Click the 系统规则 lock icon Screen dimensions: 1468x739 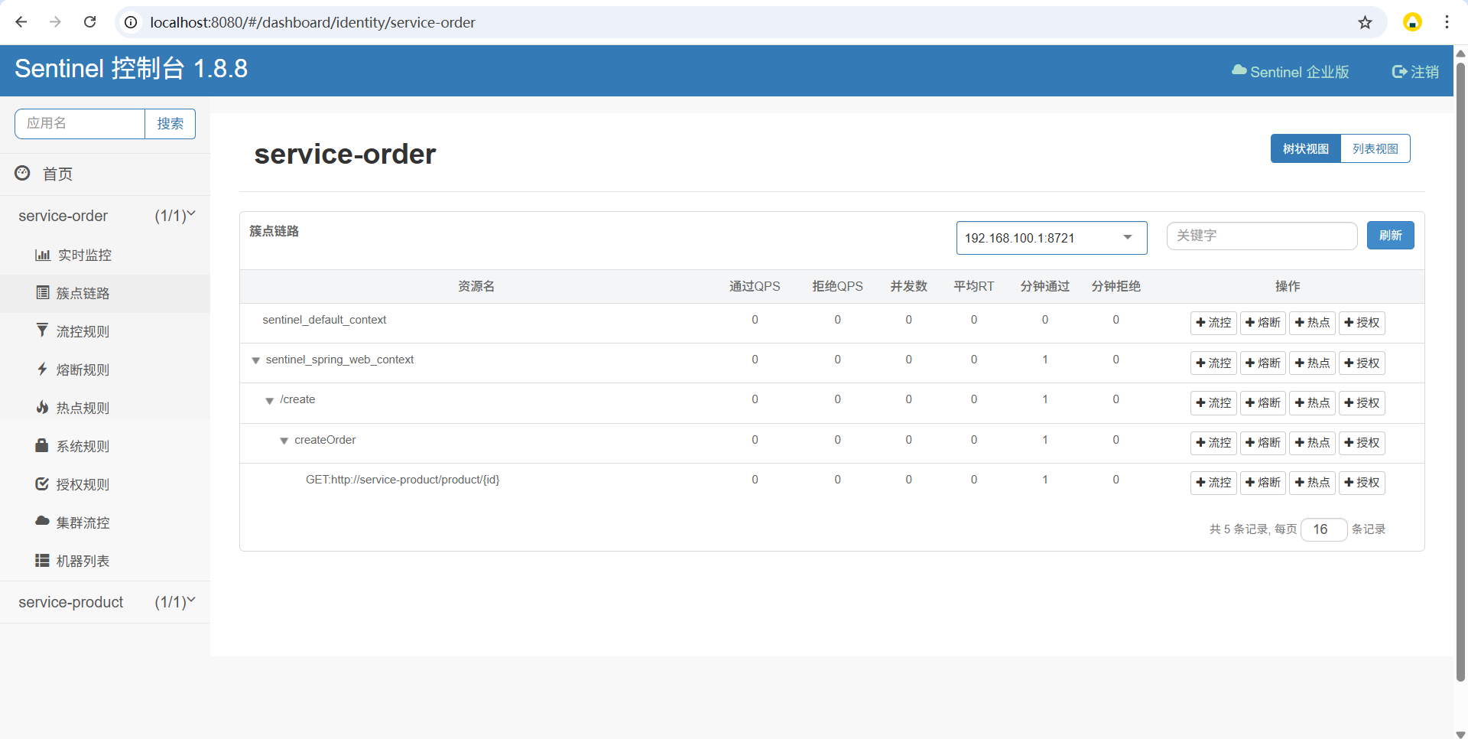[x=42, y=444]
